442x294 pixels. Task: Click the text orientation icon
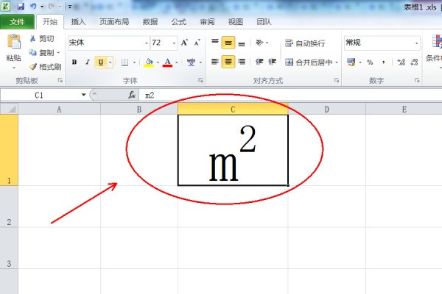(259, 43)
